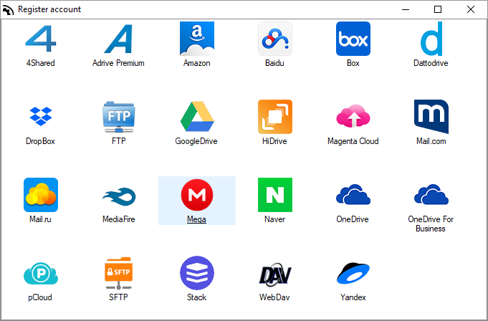Select the 4Shared cloud service icon
Screen dimensions: 488x321
coord(41,39)
